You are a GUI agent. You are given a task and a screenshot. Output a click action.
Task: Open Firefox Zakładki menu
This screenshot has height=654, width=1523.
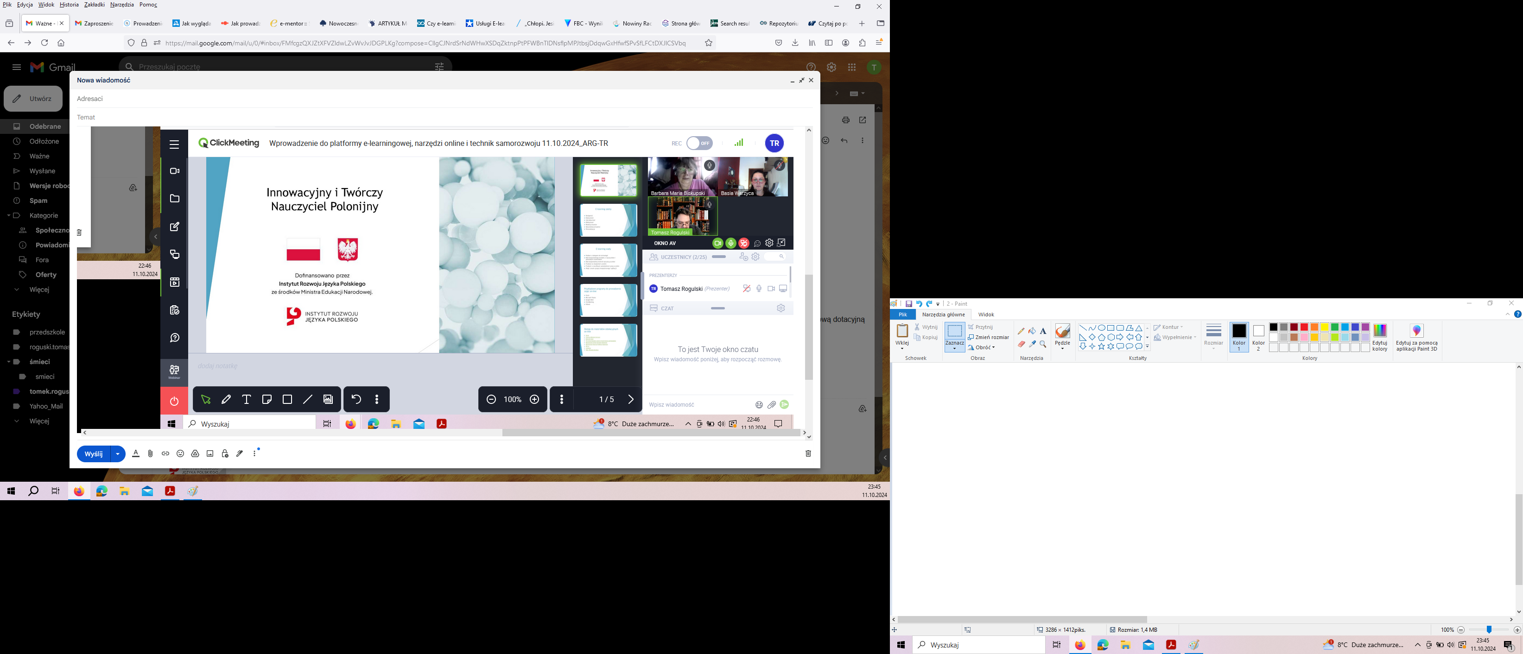95,5
